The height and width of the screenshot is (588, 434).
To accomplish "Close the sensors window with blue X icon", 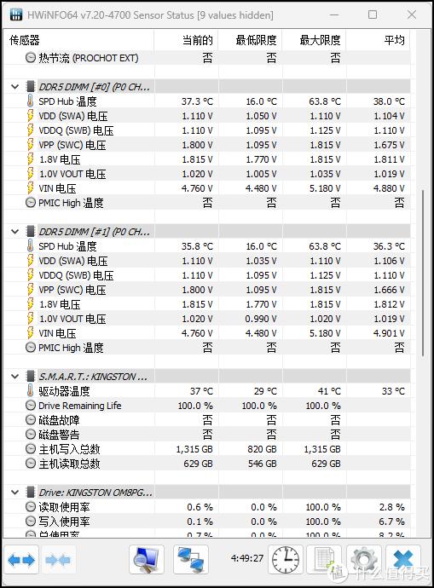I will click(403, 560).
